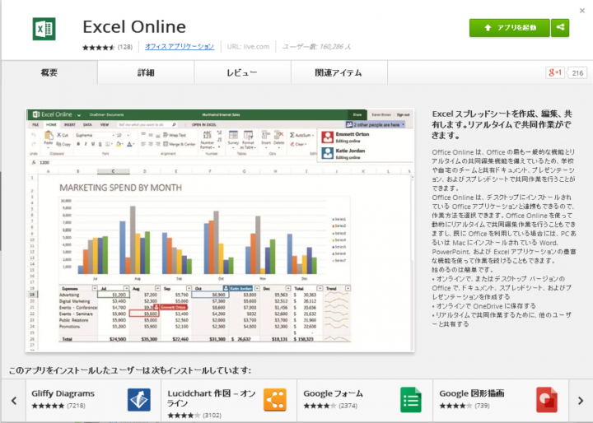
Task: Go to the 関連アイテム tab
Action: 339,72
